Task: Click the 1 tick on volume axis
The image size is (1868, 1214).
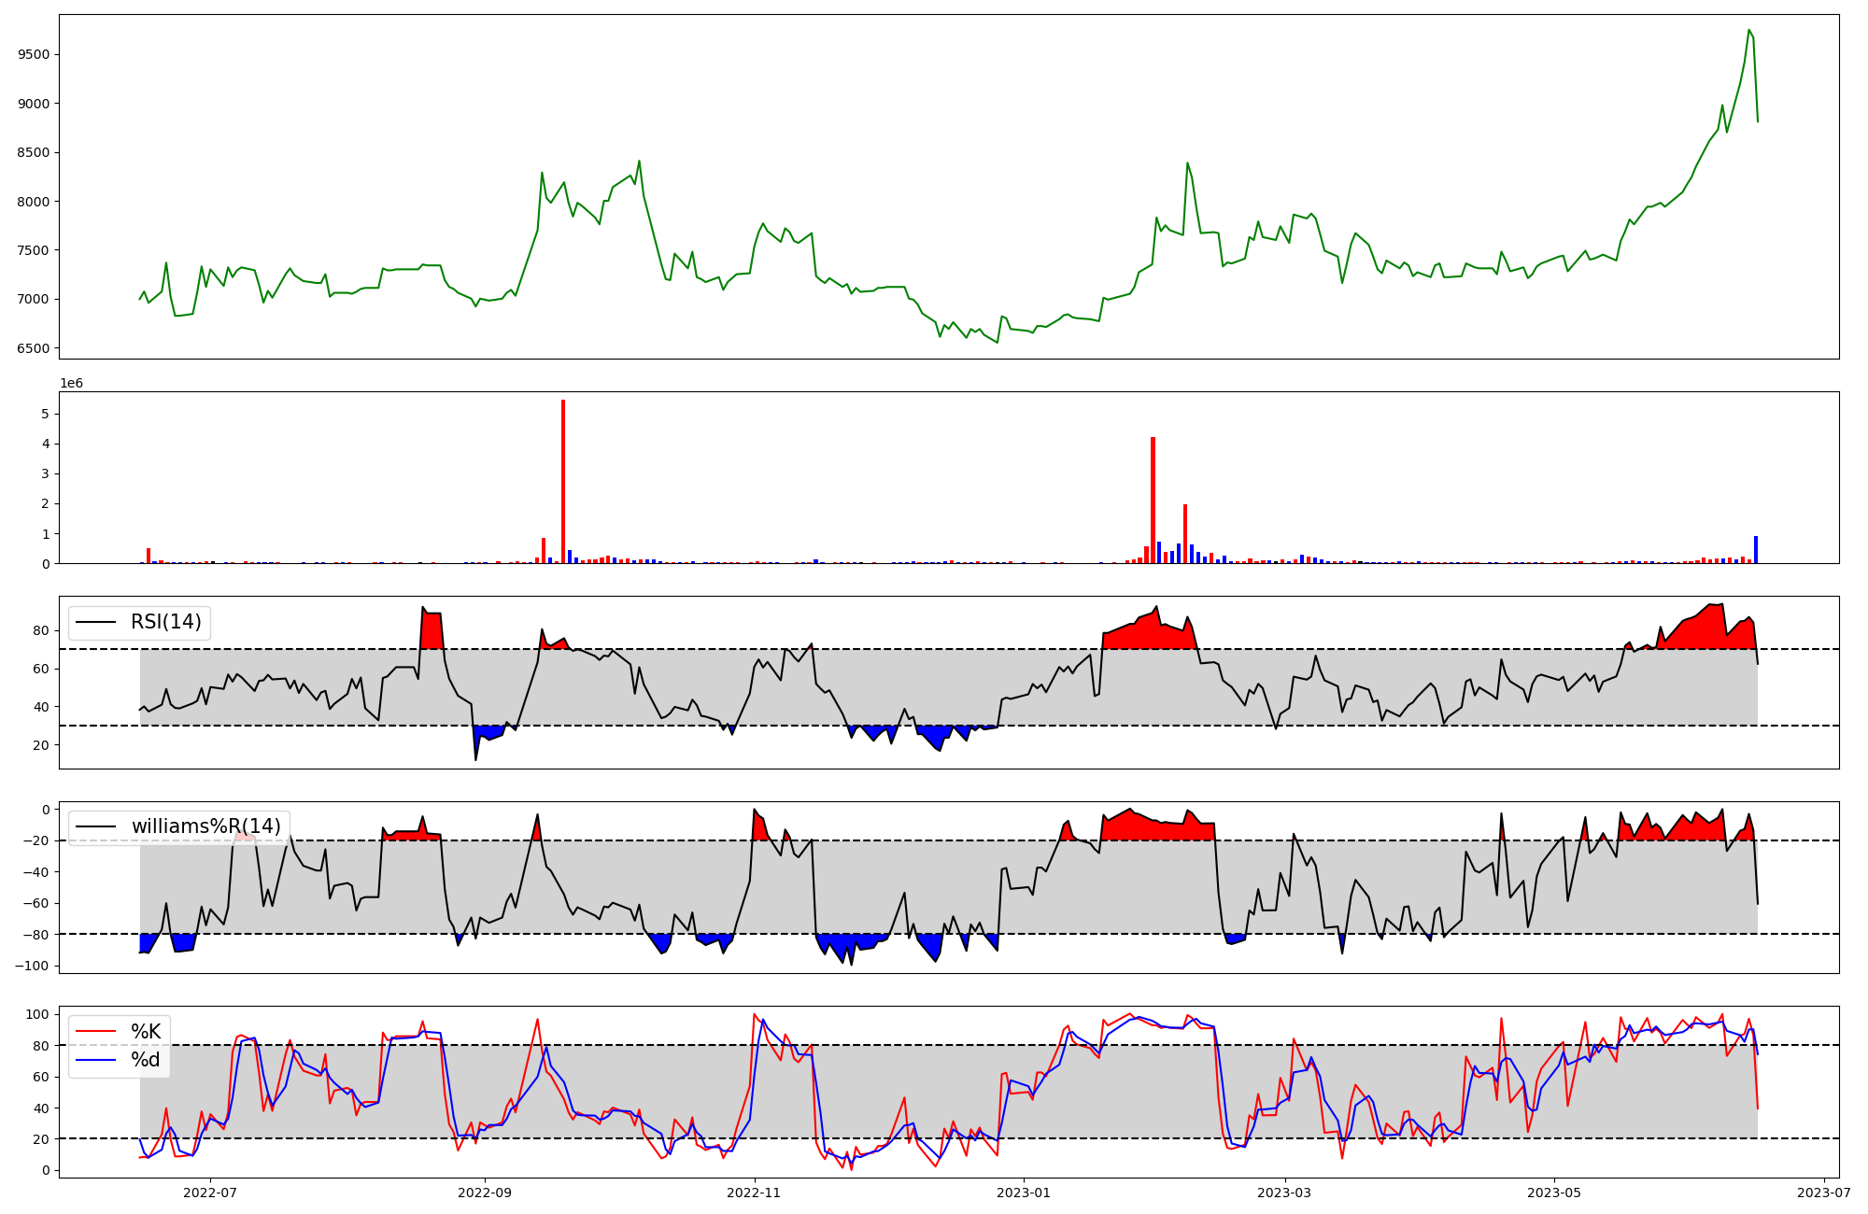Action: click(x=46, y=533)
